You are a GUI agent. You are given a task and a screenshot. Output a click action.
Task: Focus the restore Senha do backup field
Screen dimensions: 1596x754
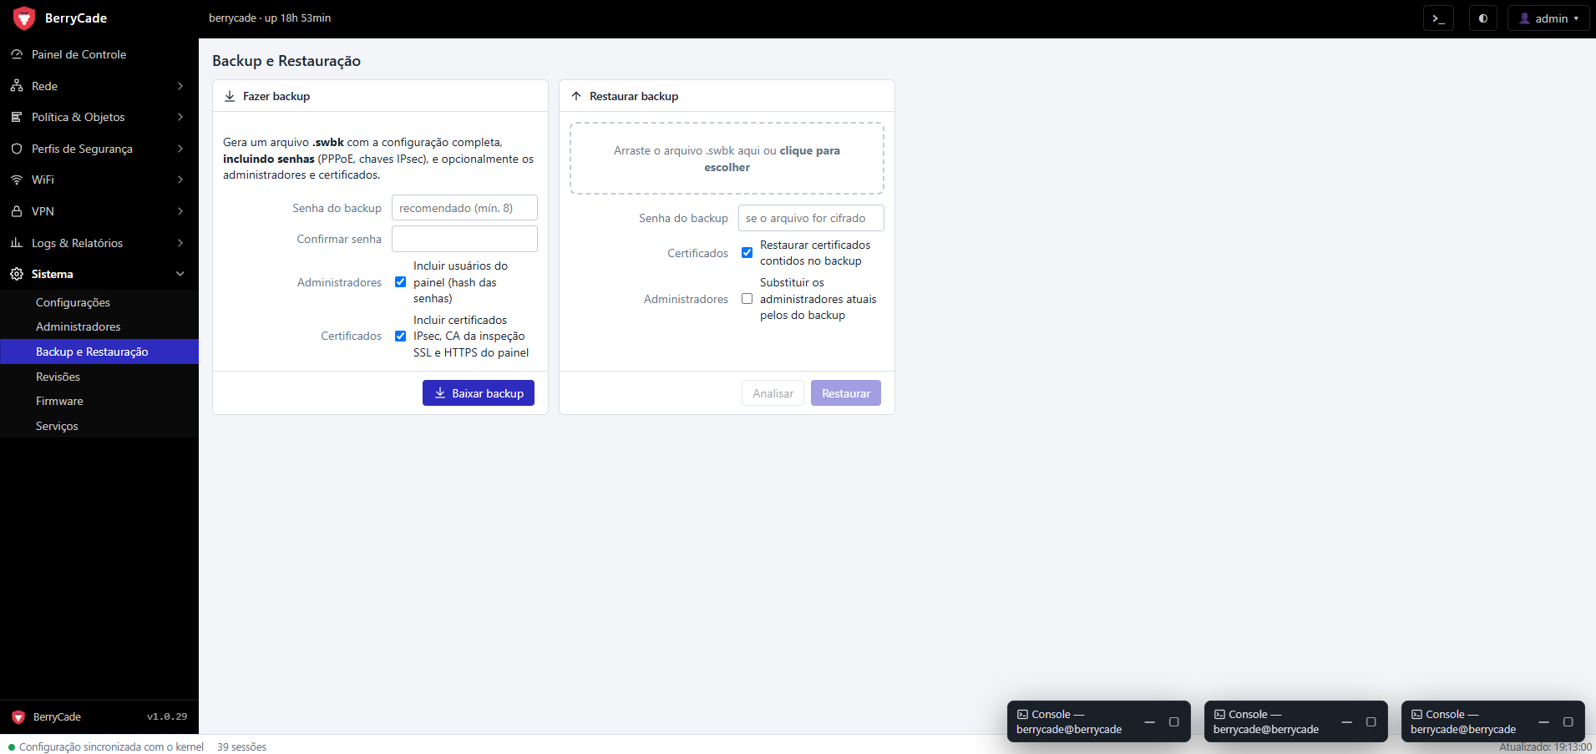811,218
